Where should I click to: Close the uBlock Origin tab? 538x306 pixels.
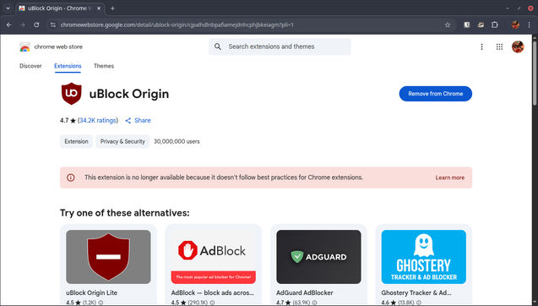pyautogui.click(x=99, y=8)
